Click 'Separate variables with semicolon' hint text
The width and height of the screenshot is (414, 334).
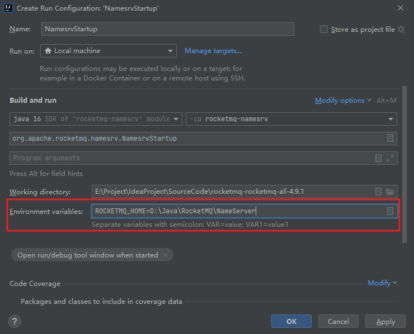tap(190, 225)
